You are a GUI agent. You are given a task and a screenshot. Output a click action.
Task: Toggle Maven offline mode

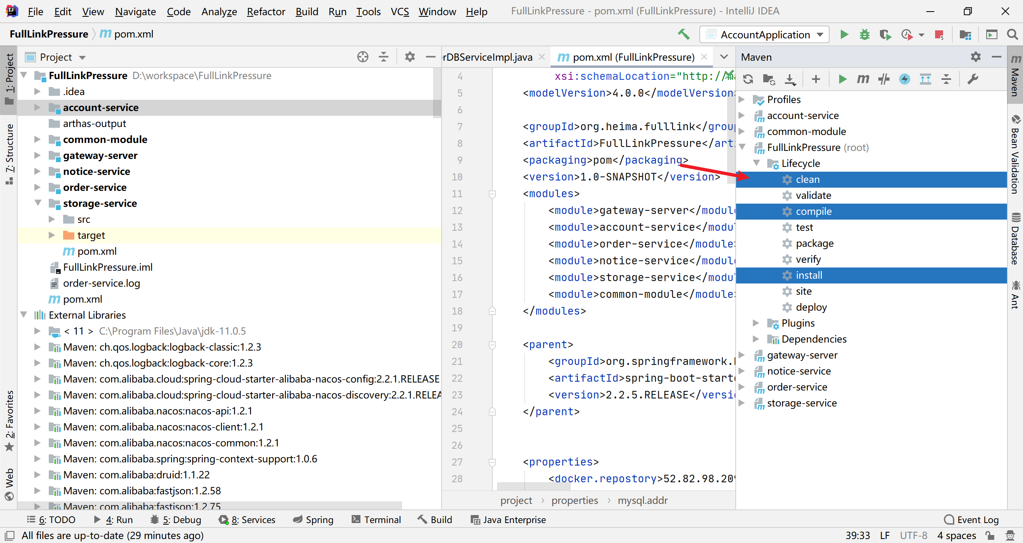point(884,79)
